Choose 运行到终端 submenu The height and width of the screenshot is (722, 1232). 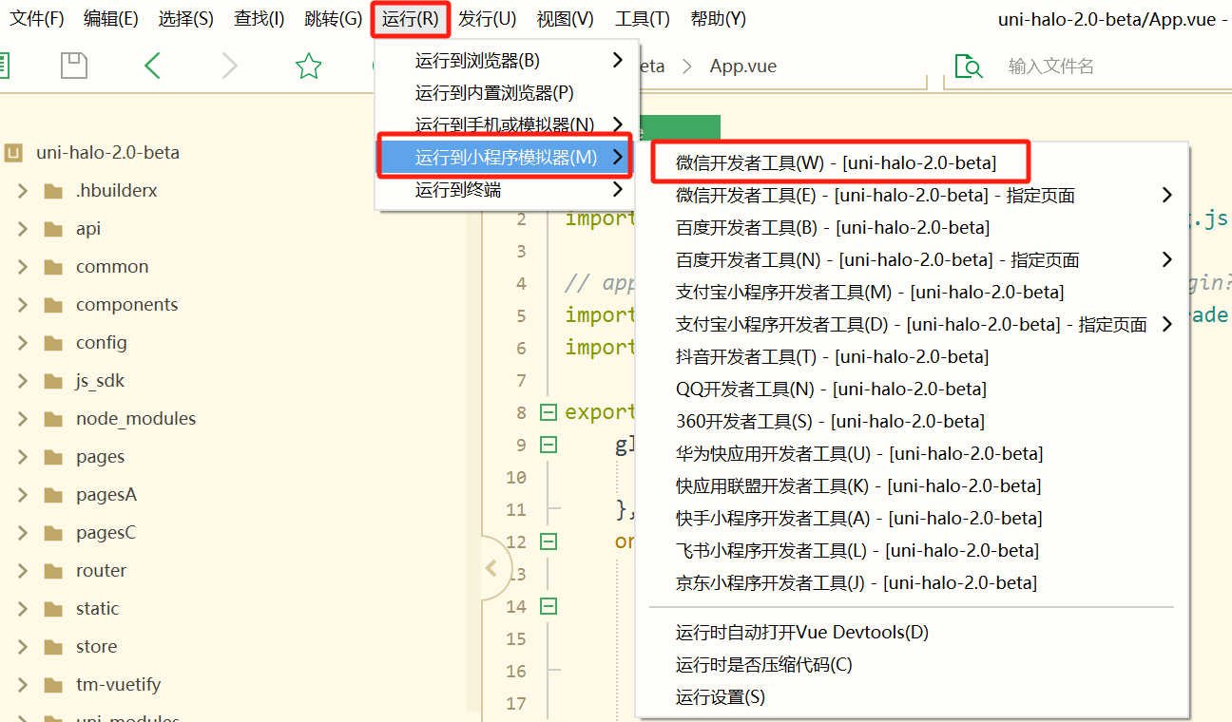pos(507,190)
